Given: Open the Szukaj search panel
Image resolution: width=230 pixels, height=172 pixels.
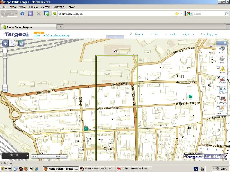Looking at the screenshot, I should pyautogui.click(x=222, y=50).
